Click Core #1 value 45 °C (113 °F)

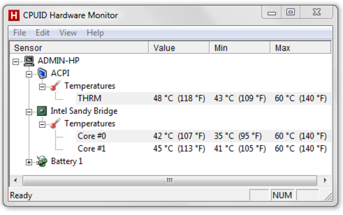coord(179,149)
